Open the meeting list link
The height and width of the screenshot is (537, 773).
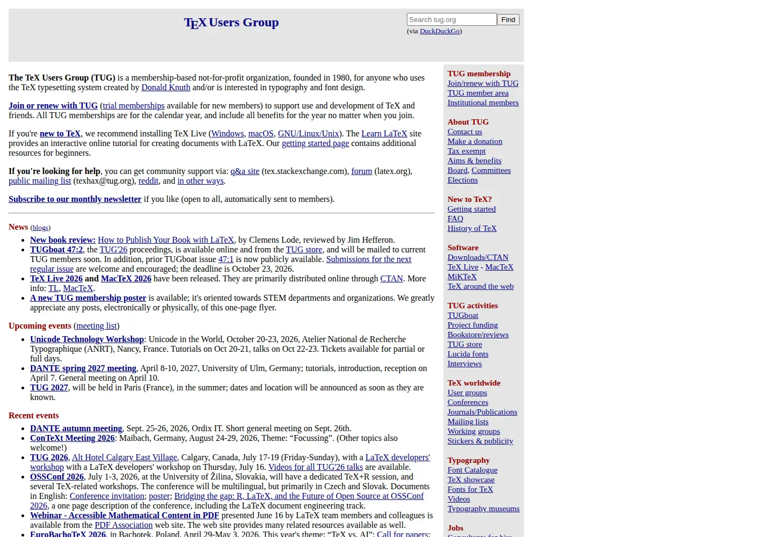tap(97, 326)
